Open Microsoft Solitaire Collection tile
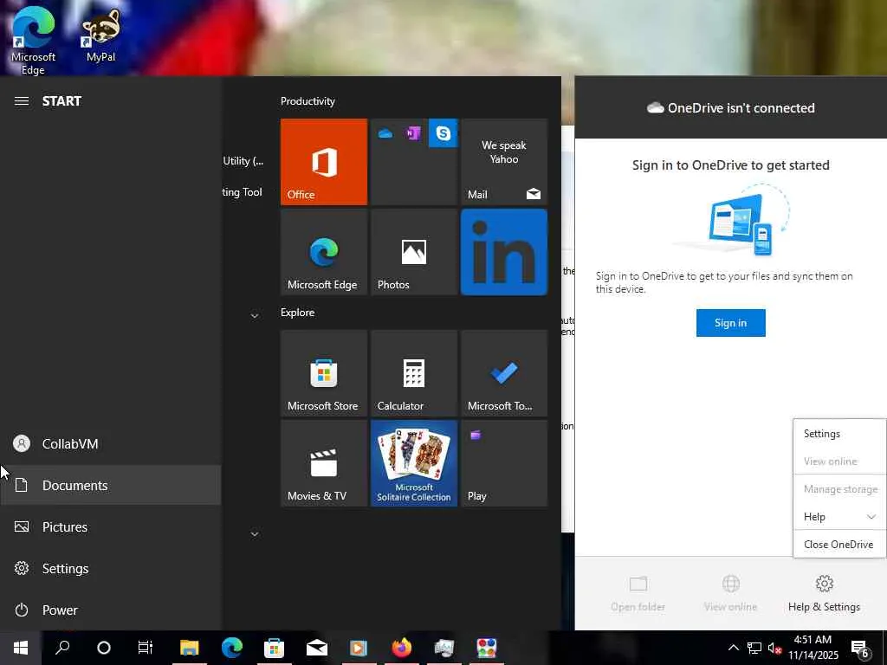The width and height of the screenshot is (887, 665). click(413, 463)
